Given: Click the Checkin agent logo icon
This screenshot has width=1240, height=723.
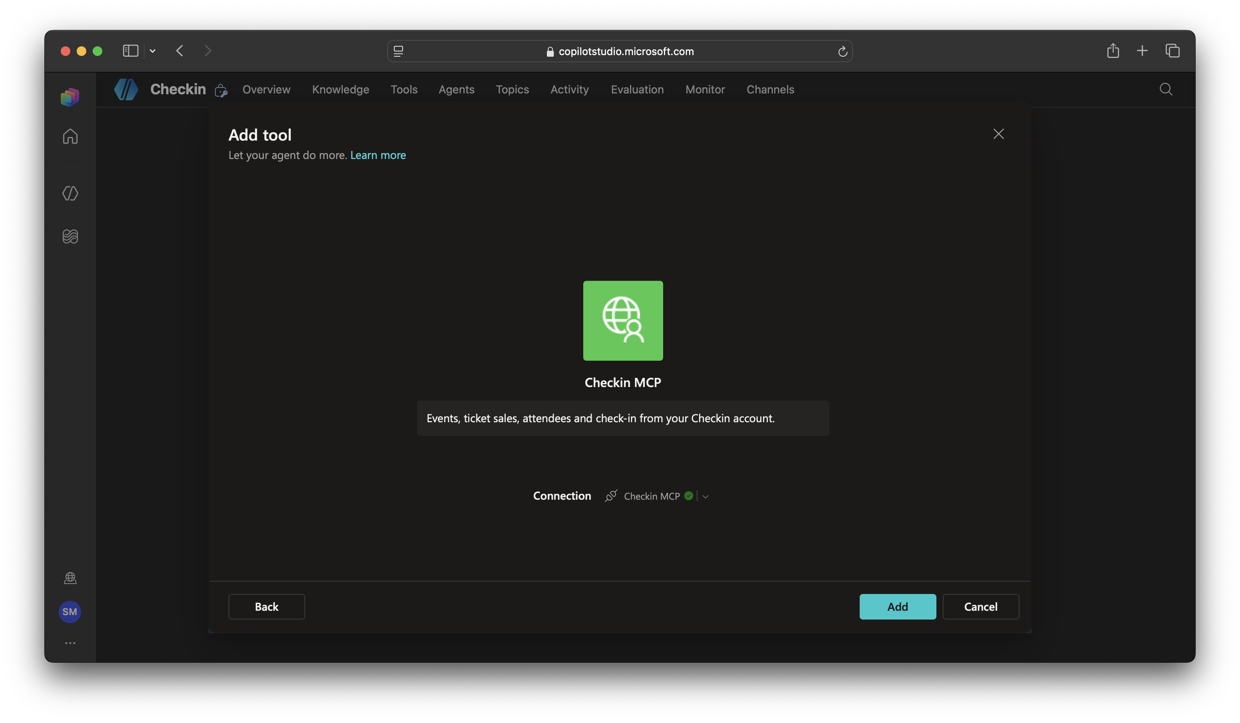Looking at the screenshot, I should (x=126, y=89).
